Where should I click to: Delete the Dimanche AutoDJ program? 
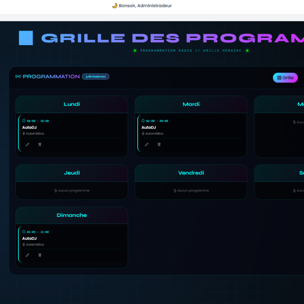[40, 255]
